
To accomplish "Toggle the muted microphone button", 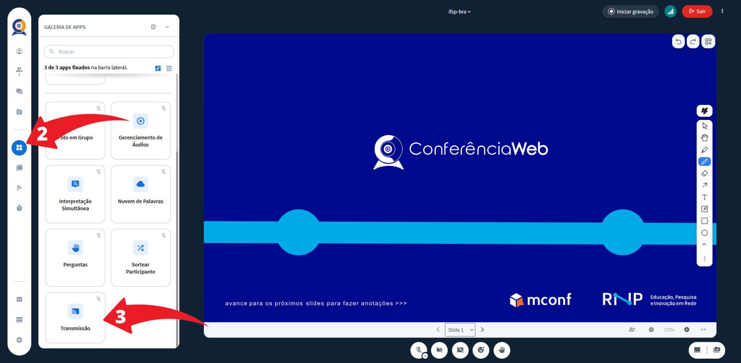I will pos(419,350).
